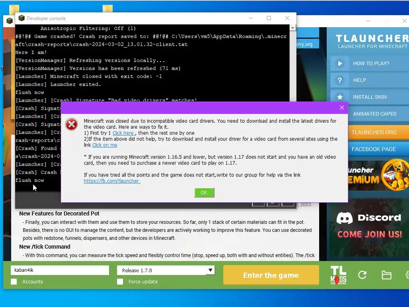The width and height of the screenshot is (409, 307).
Task: Open the HOW TO PLAY? menu entry
Action: 371,64
